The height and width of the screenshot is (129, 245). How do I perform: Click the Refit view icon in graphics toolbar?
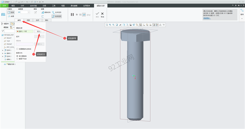coord(107,25)
